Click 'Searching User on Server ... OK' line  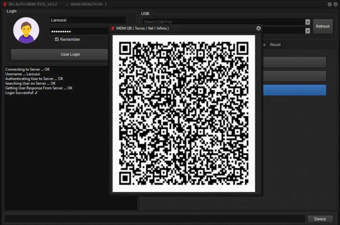pyautogui.click(x=30, y=84)
